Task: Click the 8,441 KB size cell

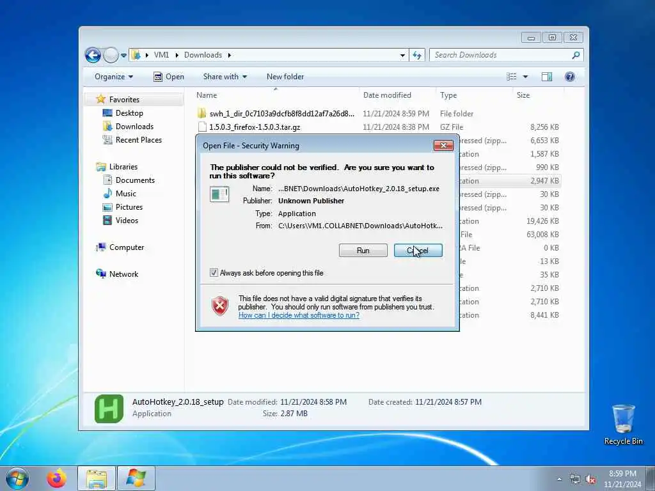Action: coord(544,315)
